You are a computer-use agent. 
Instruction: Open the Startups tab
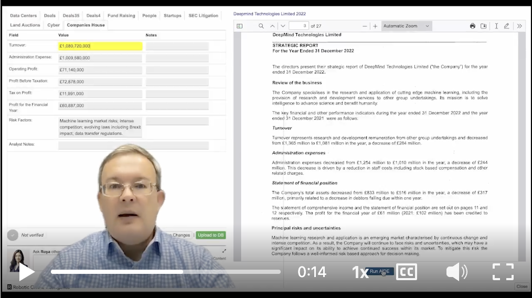[x=173, y=16]
